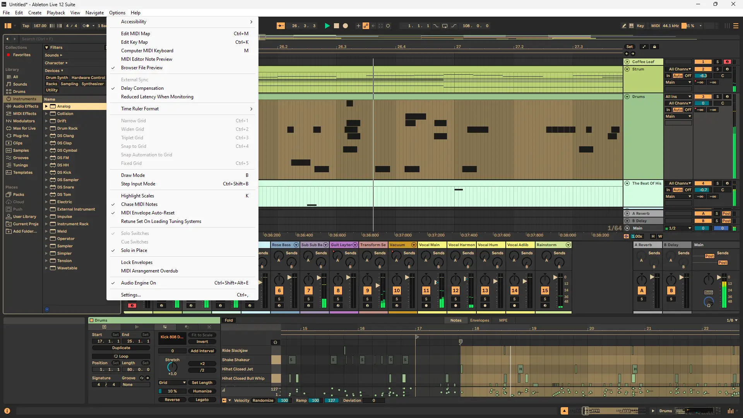Open the Help menu

135,13
